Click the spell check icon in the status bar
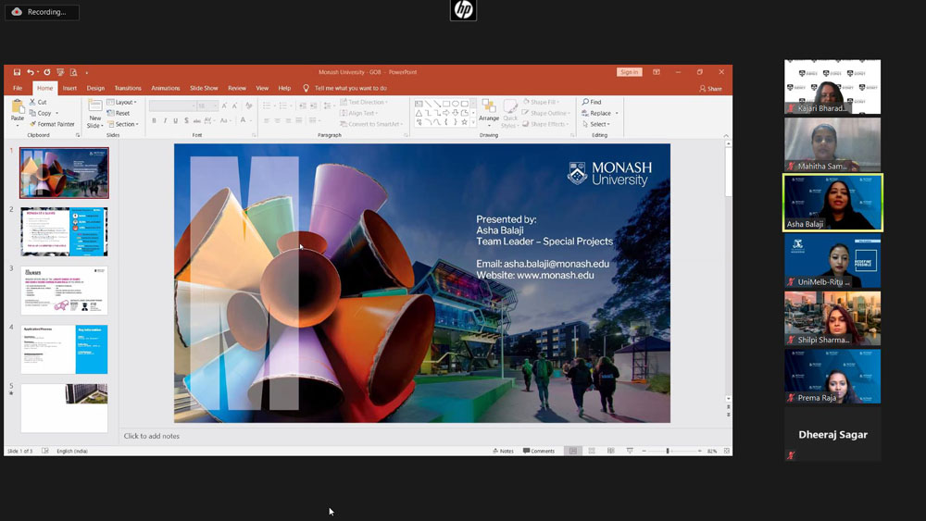This screenshot has height=521, width=926. tap(44, 451)
